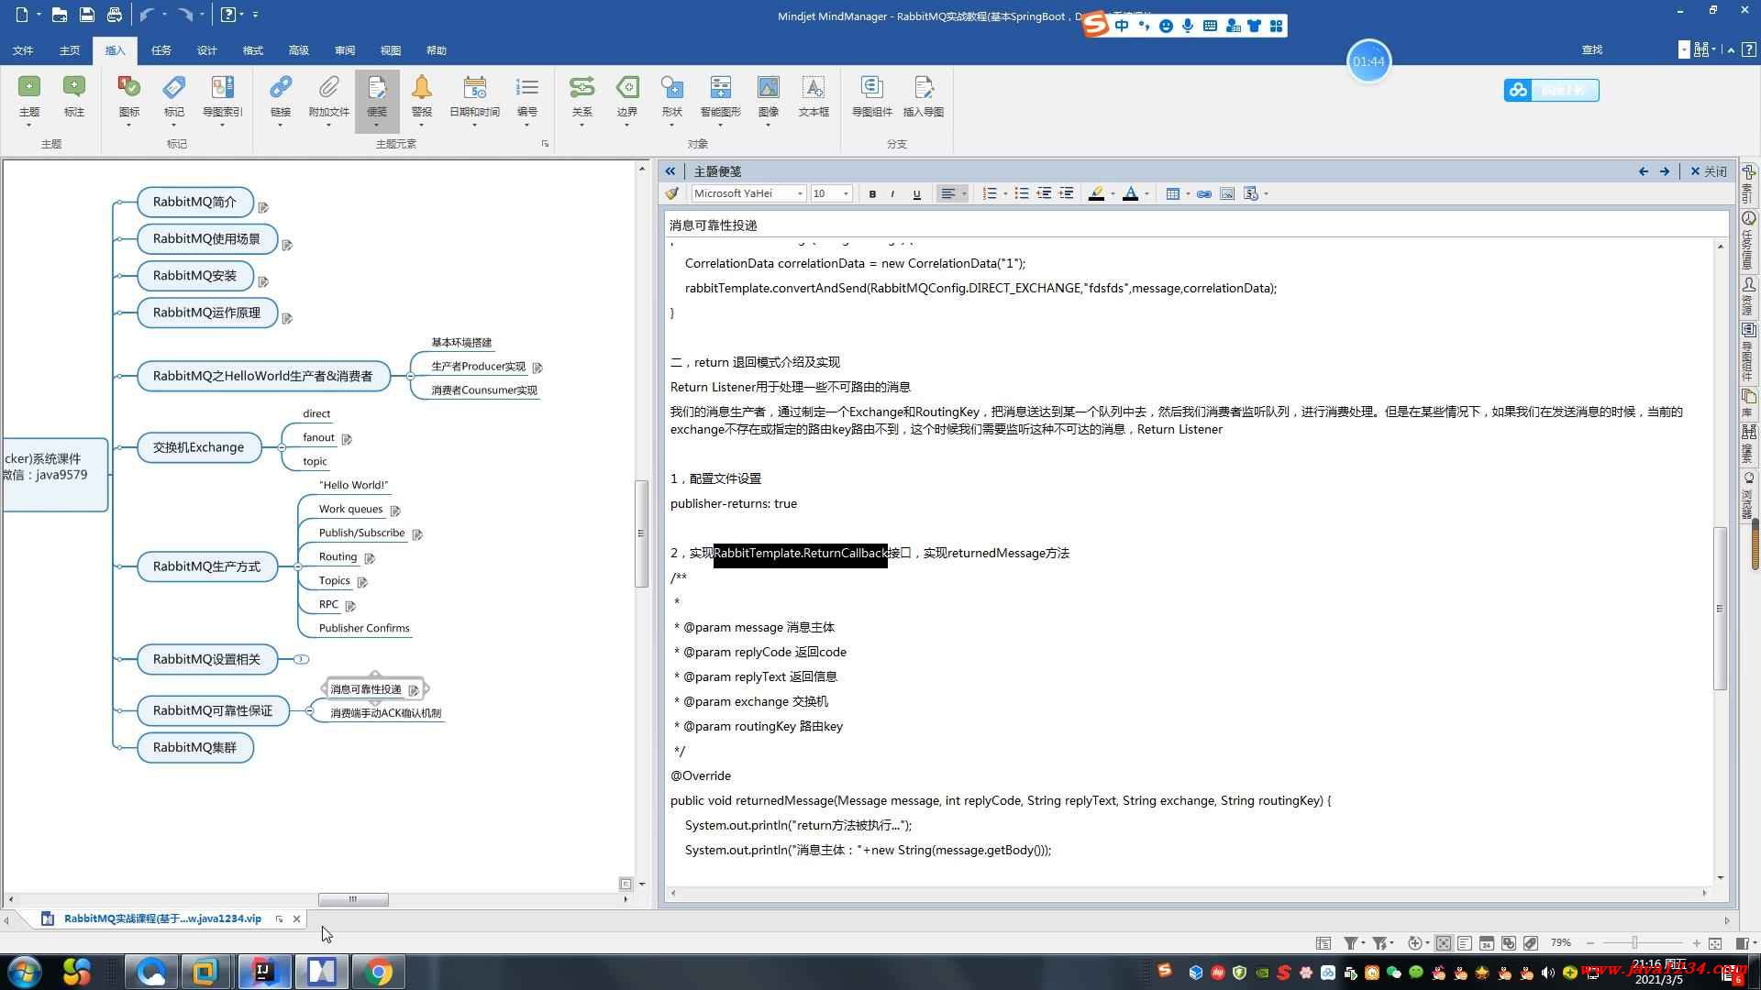Add a callout with the 标注 icon

pos(74,96)
